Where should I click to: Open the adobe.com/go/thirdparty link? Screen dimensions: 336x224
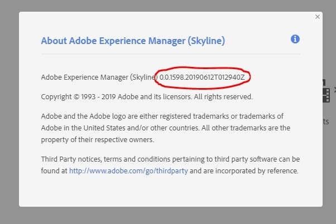pos(128,171)
